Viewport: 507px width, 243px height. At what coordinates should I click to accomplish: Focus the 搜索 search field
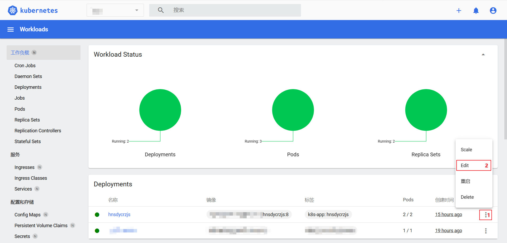click(225, 10)
